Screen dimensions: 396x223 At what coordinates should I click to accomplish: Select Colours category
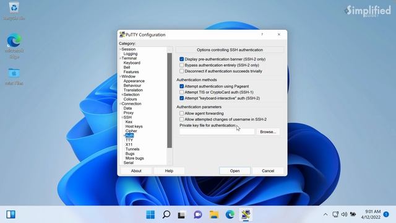[130, 99]
